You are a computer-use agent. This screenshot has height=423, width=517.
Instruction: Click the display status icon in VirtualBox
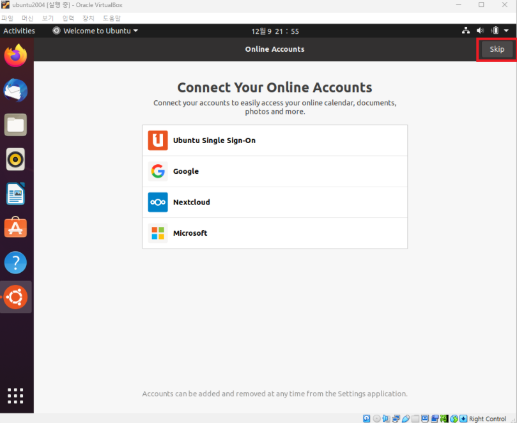point(425,419)
